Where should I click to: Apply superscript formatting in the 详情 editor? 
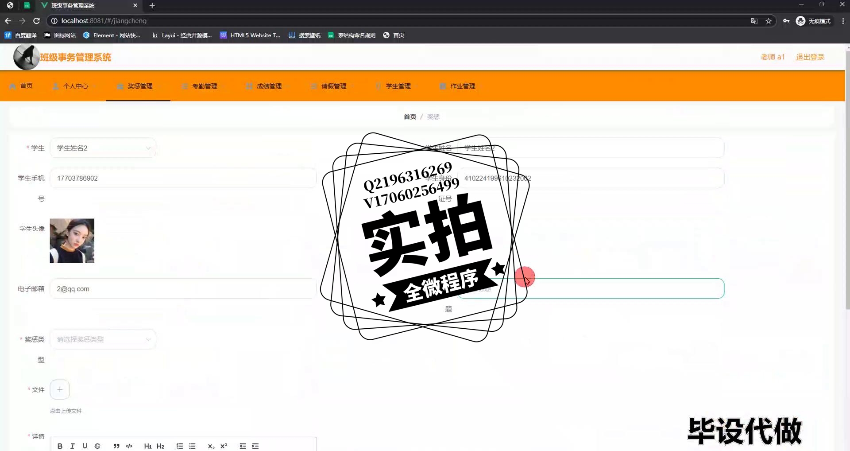point(224,446)
